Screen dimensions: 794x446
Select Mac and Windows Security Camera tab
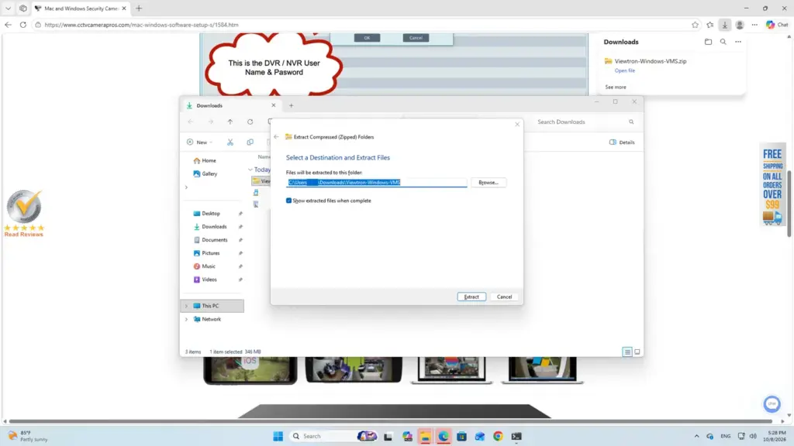(x=81, y=8)
